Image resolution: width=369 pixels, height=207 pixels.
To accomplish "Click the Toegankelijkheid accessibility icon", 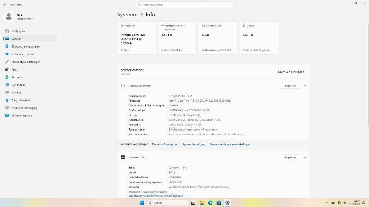I will point(7,100).
